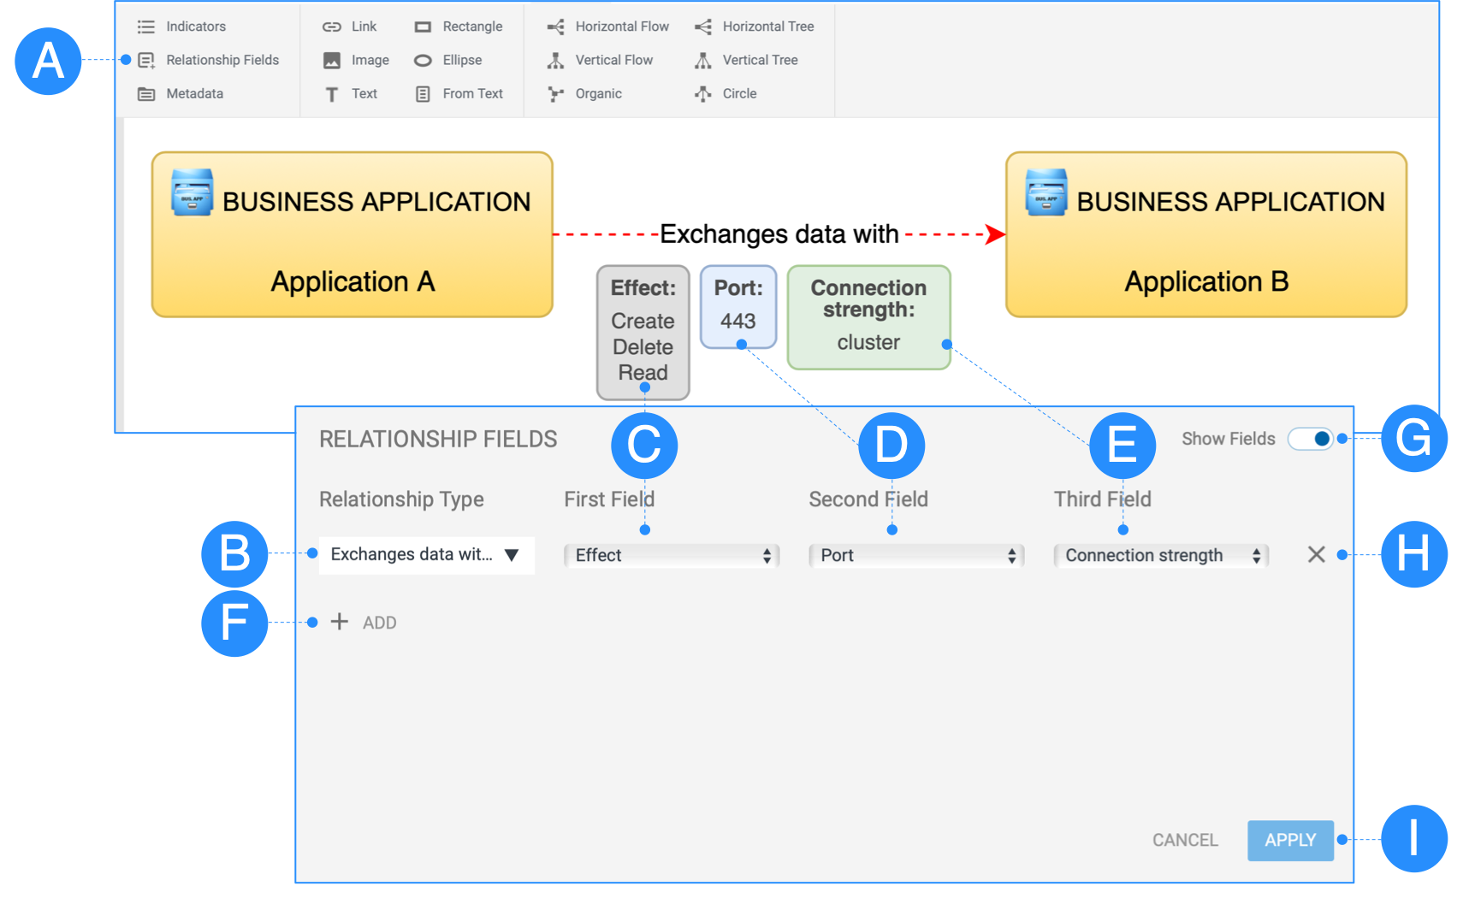1463x898 pixels.
Task: Click the Second Field column heading
Action: [868, 499]
